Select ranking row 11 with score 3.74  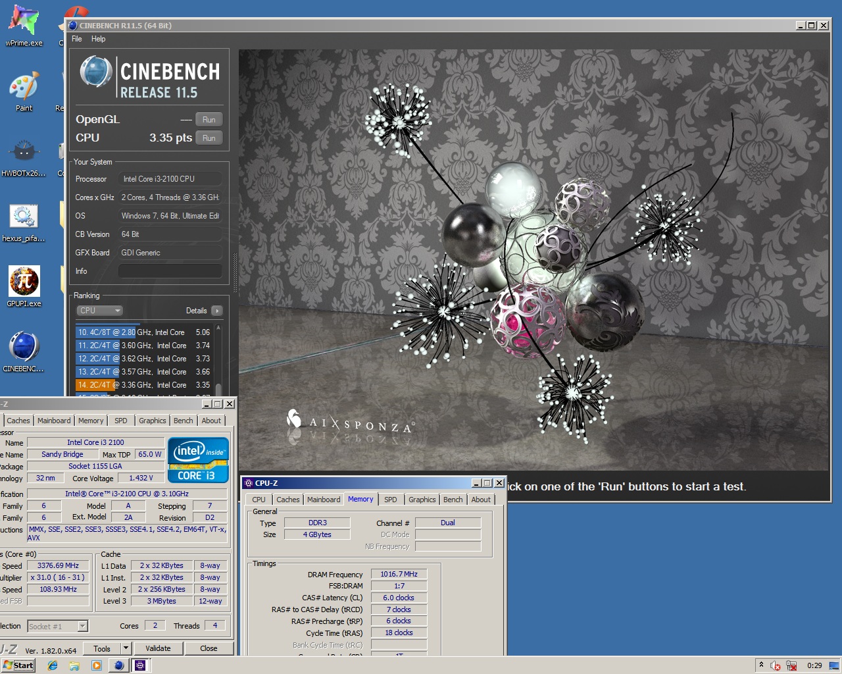click(144, 346)
